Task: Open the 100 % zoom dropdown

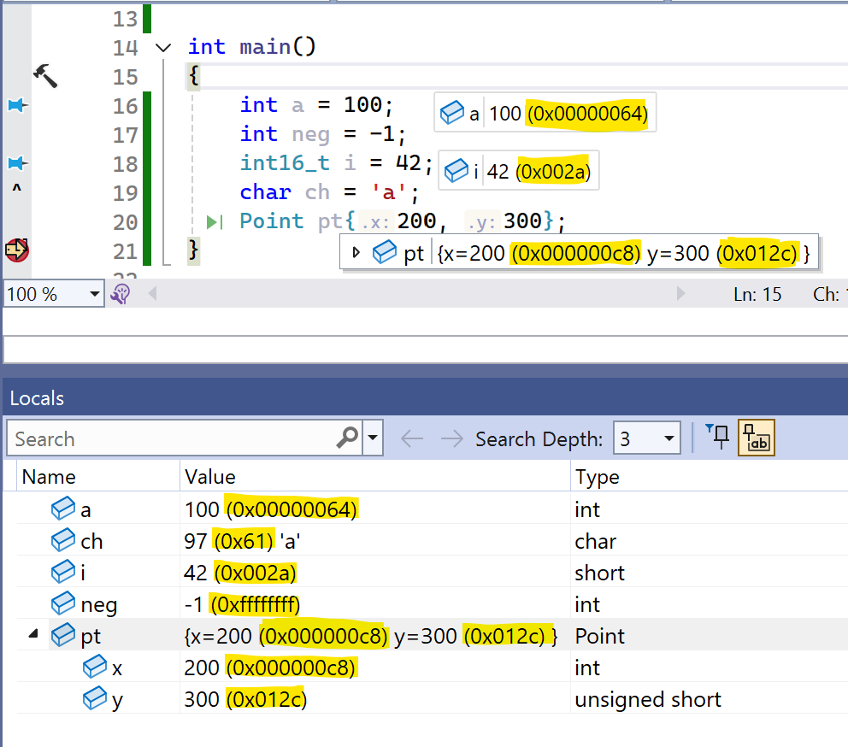Action: click(95, 294)
